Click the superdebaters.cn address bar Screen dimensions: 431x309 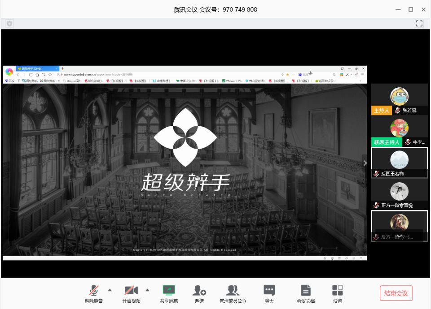click(x=167, y=75)
